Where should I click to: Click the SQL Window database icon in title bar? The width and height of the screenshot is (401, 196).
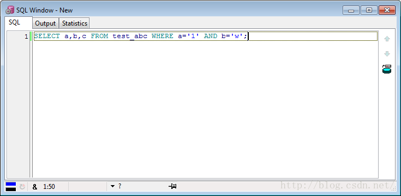click(10, 10)
